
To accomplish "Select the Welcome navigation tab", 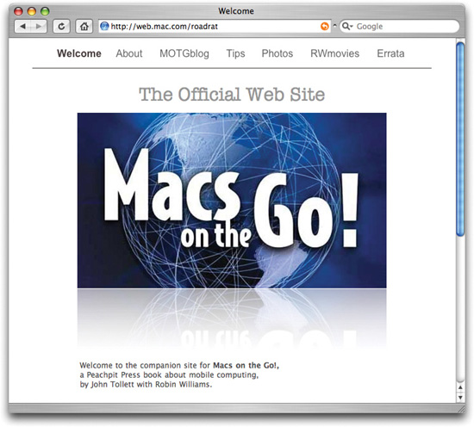I will pos(79,53).
